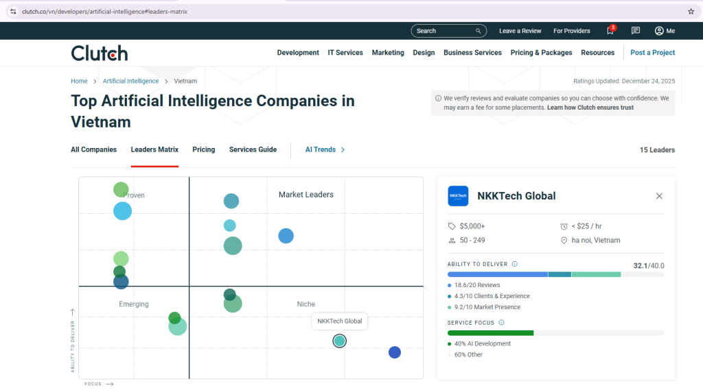Viewport: 703px width, 392px height.
Task: Open the Me account menu
Action: pyautogui.click(x=665, y=31)
